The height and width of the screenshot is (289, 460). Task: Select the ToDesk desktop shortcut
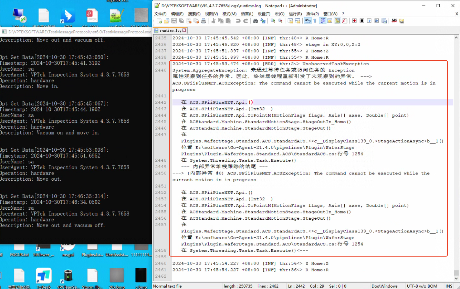click(44, 279)
